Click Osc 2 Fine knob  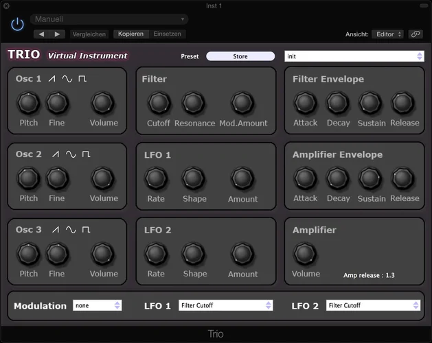pos(57,178)
